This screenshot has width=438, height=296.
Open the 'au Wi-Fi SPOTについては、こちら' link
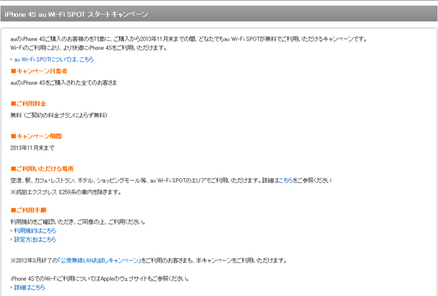coord(54,60)
